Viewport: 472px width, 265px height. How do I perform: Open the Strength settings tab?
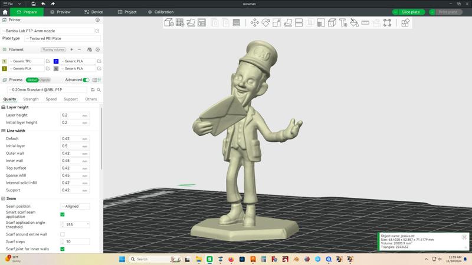click(x=31, y=99)
